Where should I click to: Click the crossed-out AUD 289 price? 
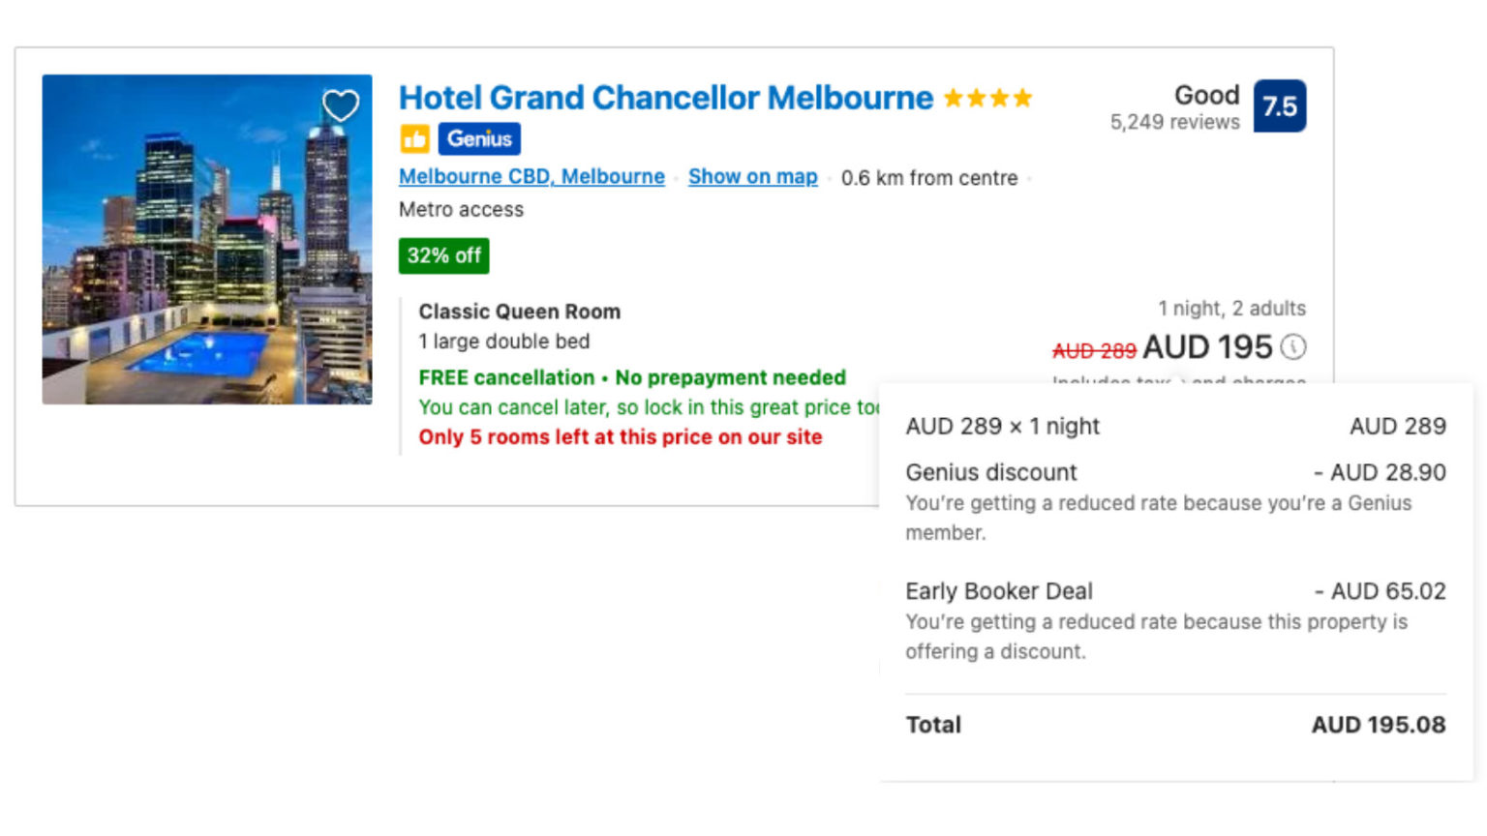tap(1094, 350)
